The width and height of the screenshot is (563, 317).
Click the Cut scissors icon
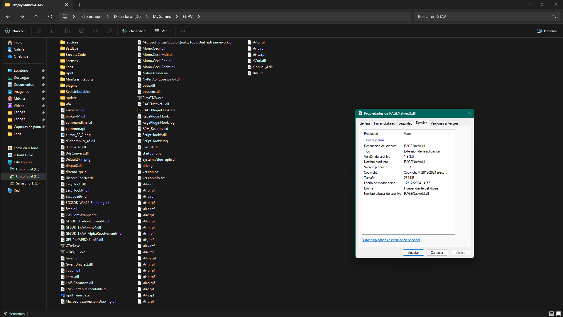pyautogui.click(x=39, y=31)
